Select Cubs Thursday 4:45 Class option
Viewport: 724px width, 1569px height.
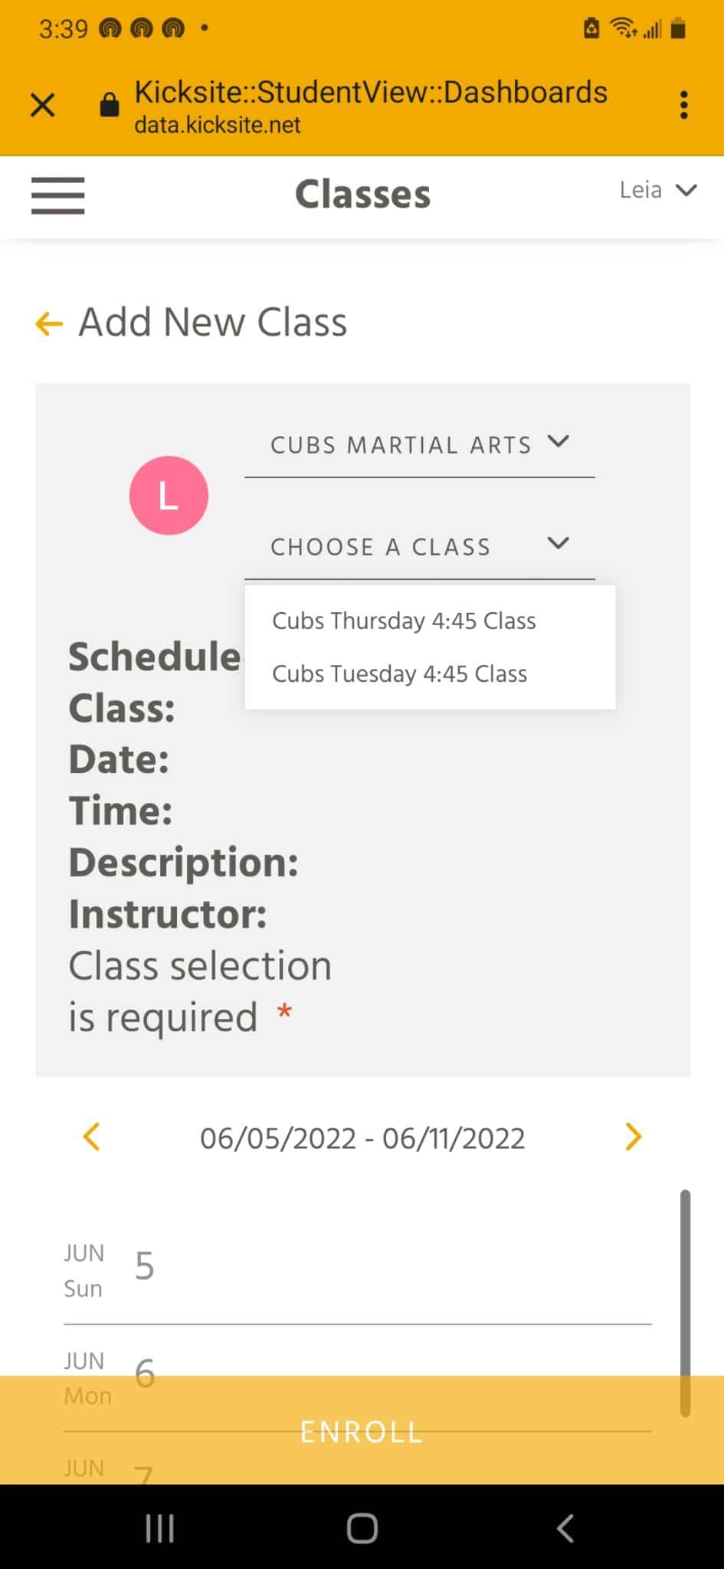point(404,621)
